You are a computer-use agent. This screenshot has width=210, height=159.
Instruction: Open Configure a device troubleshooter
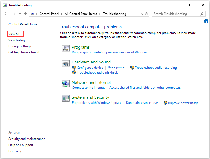pos(90,68)
